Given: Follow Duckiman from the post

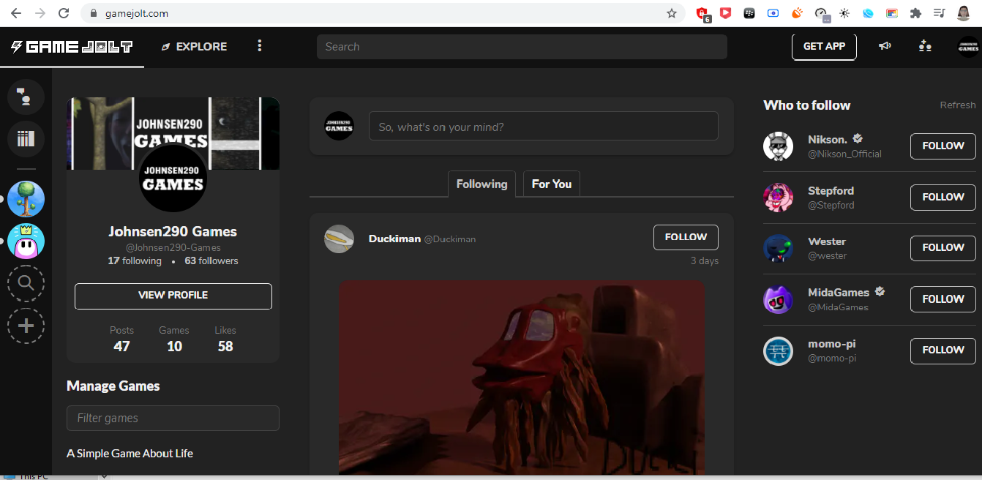Looking at the screenshot, I should [686, 237].
